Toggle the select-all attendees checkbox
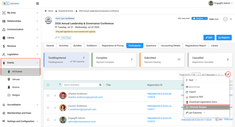Viewport: 235px width, 127px height. (x=48, y=85)
